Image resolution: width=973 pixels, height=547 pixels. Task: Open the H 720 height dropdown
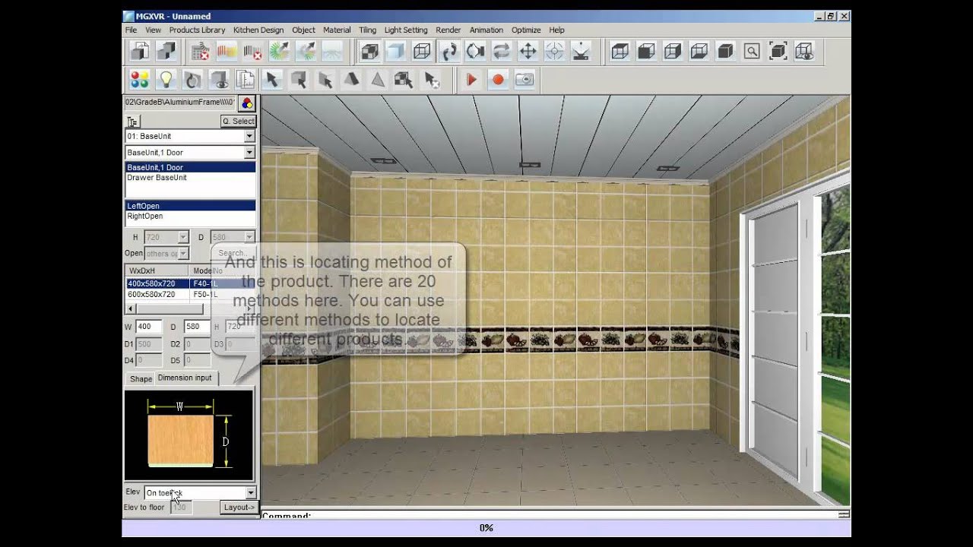182,237
